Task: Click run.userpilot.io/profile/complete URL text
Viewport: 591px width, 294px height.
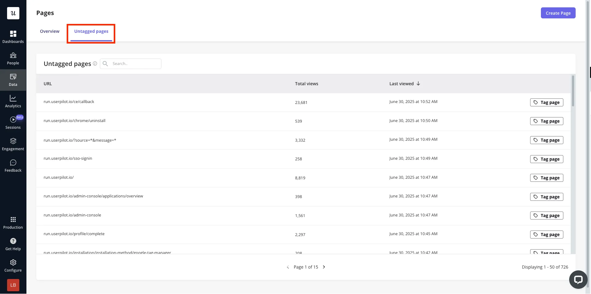Action: pos(74,234)
